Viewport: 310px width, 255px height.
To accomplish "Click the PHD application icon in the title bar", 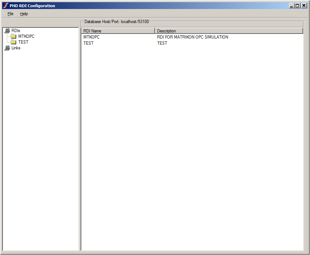I will click(5, 5).
